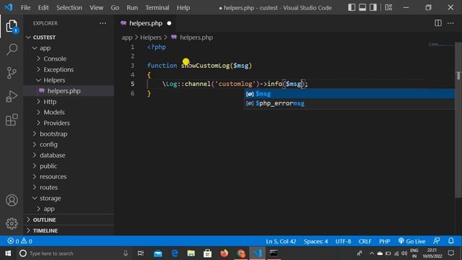Expand the OUTLINE section
462x260 pixels.
[x=69, y=220]
